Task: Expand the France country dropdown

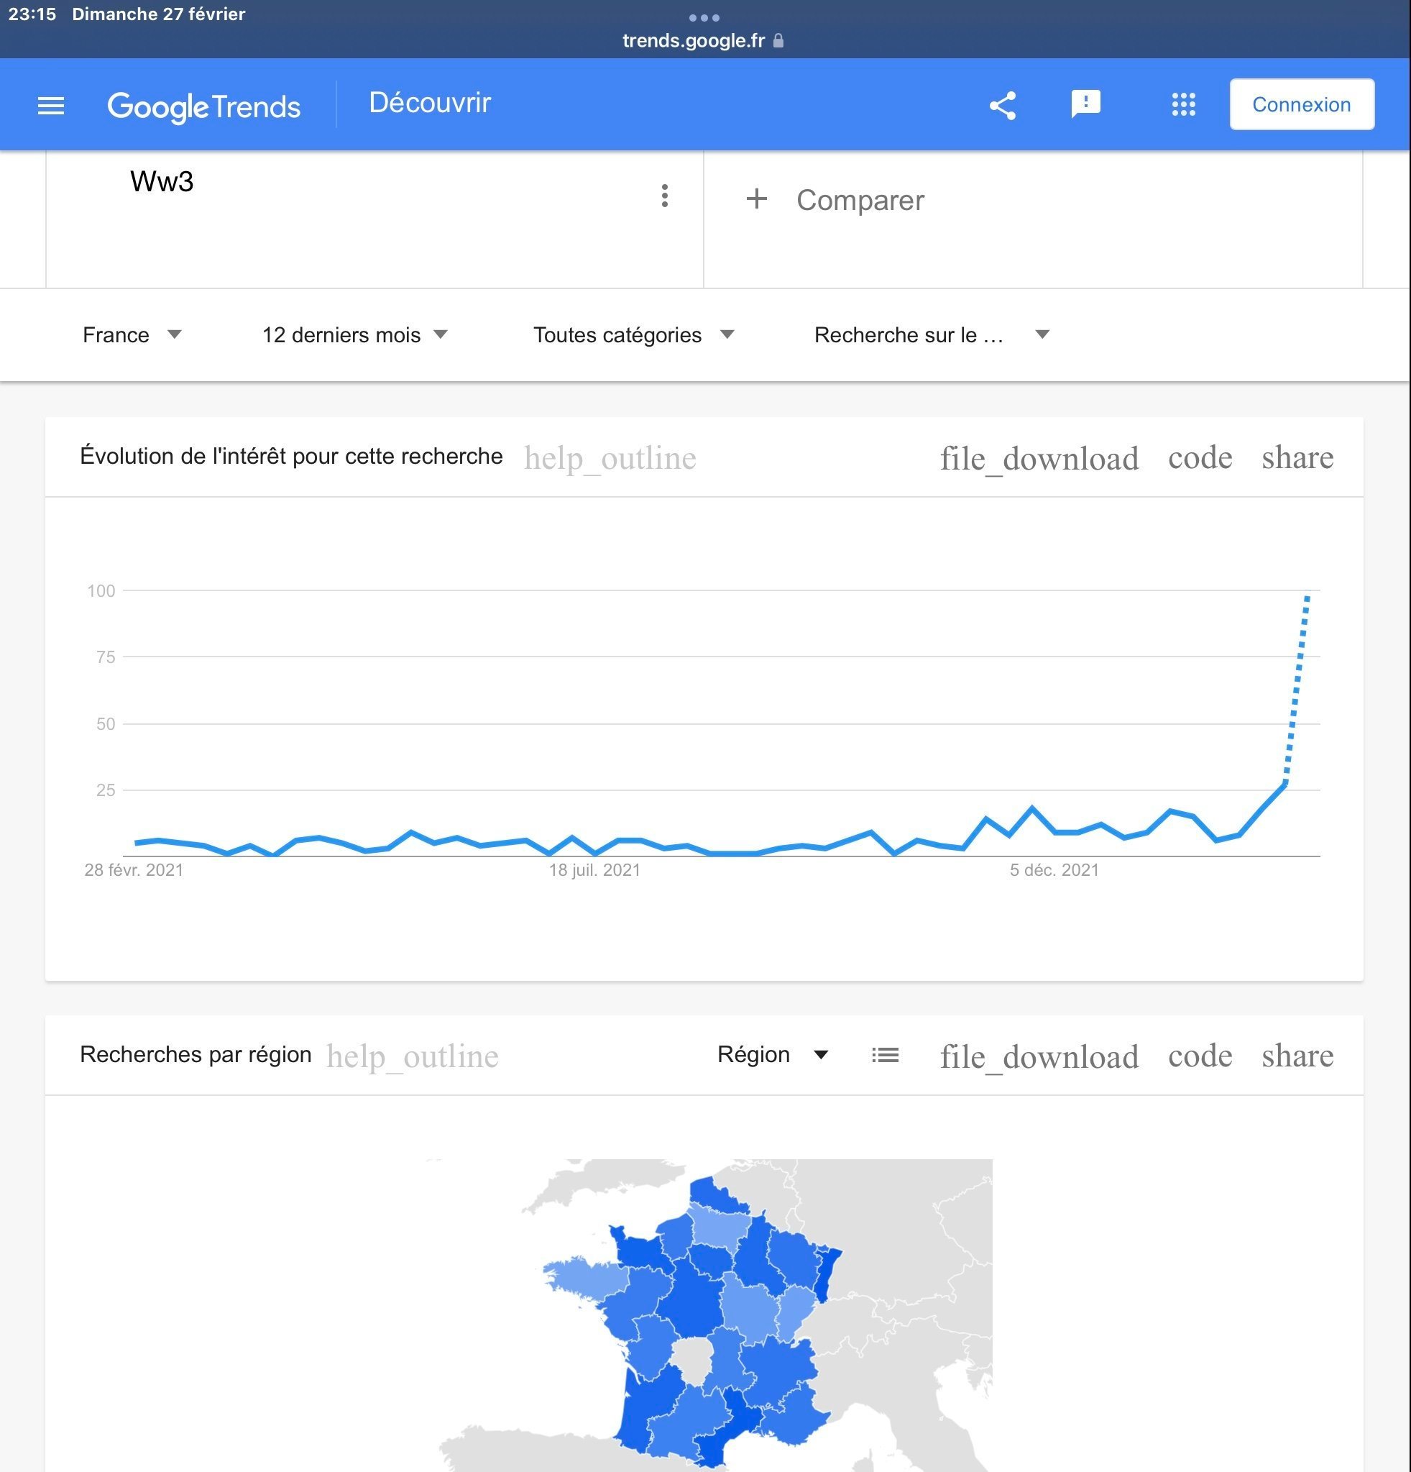Action: click(132, 335)
